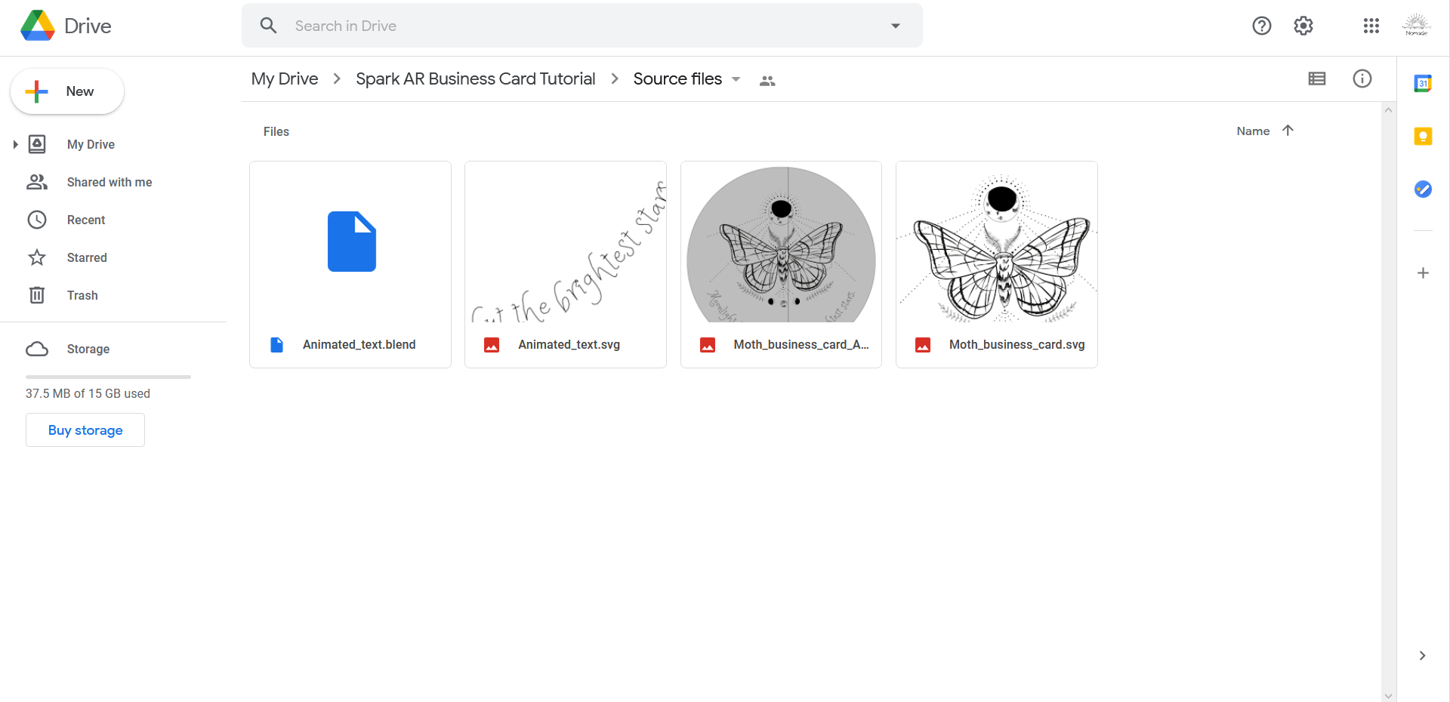The width and height of the screenshot is (1450, 702).
Task: Click Animated_text.svg file name
Action: [569, 344]
